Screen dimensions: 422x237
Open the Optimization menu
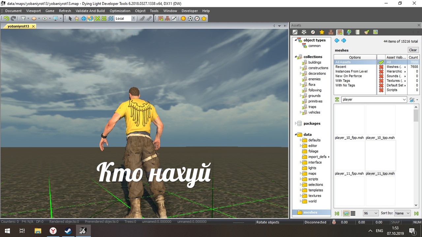[x=120, y=11]
